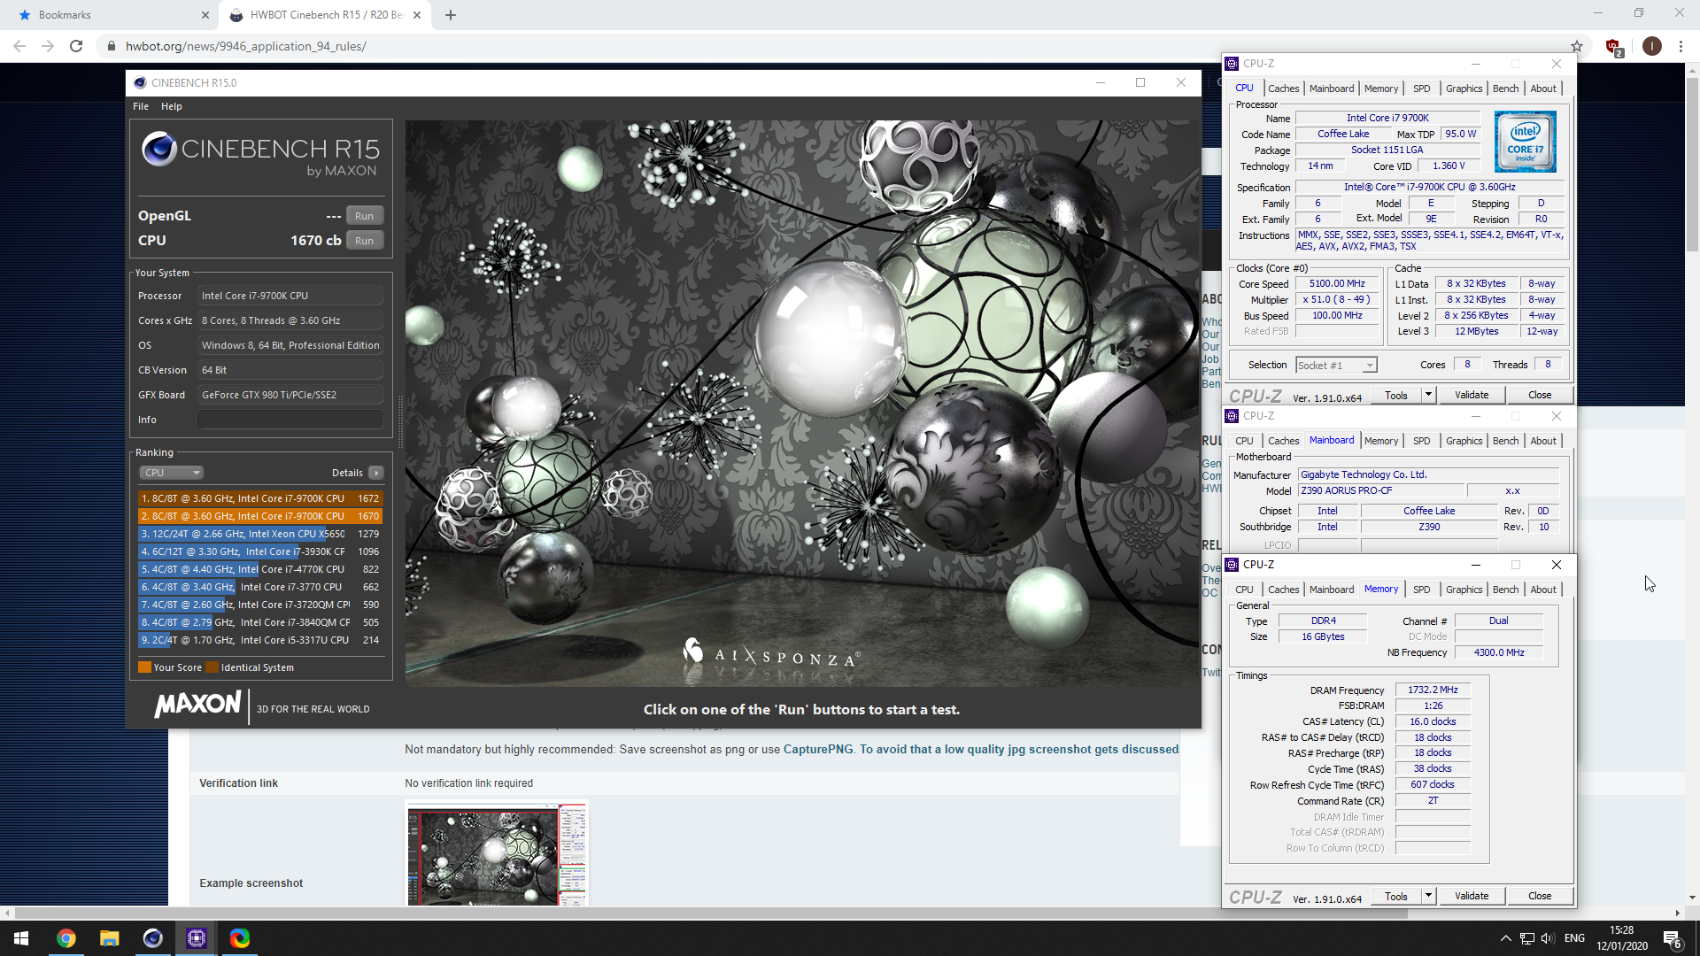Click the Chrome forward navigation arrow
Screen dimensions: 1700x956
(48, 46)
